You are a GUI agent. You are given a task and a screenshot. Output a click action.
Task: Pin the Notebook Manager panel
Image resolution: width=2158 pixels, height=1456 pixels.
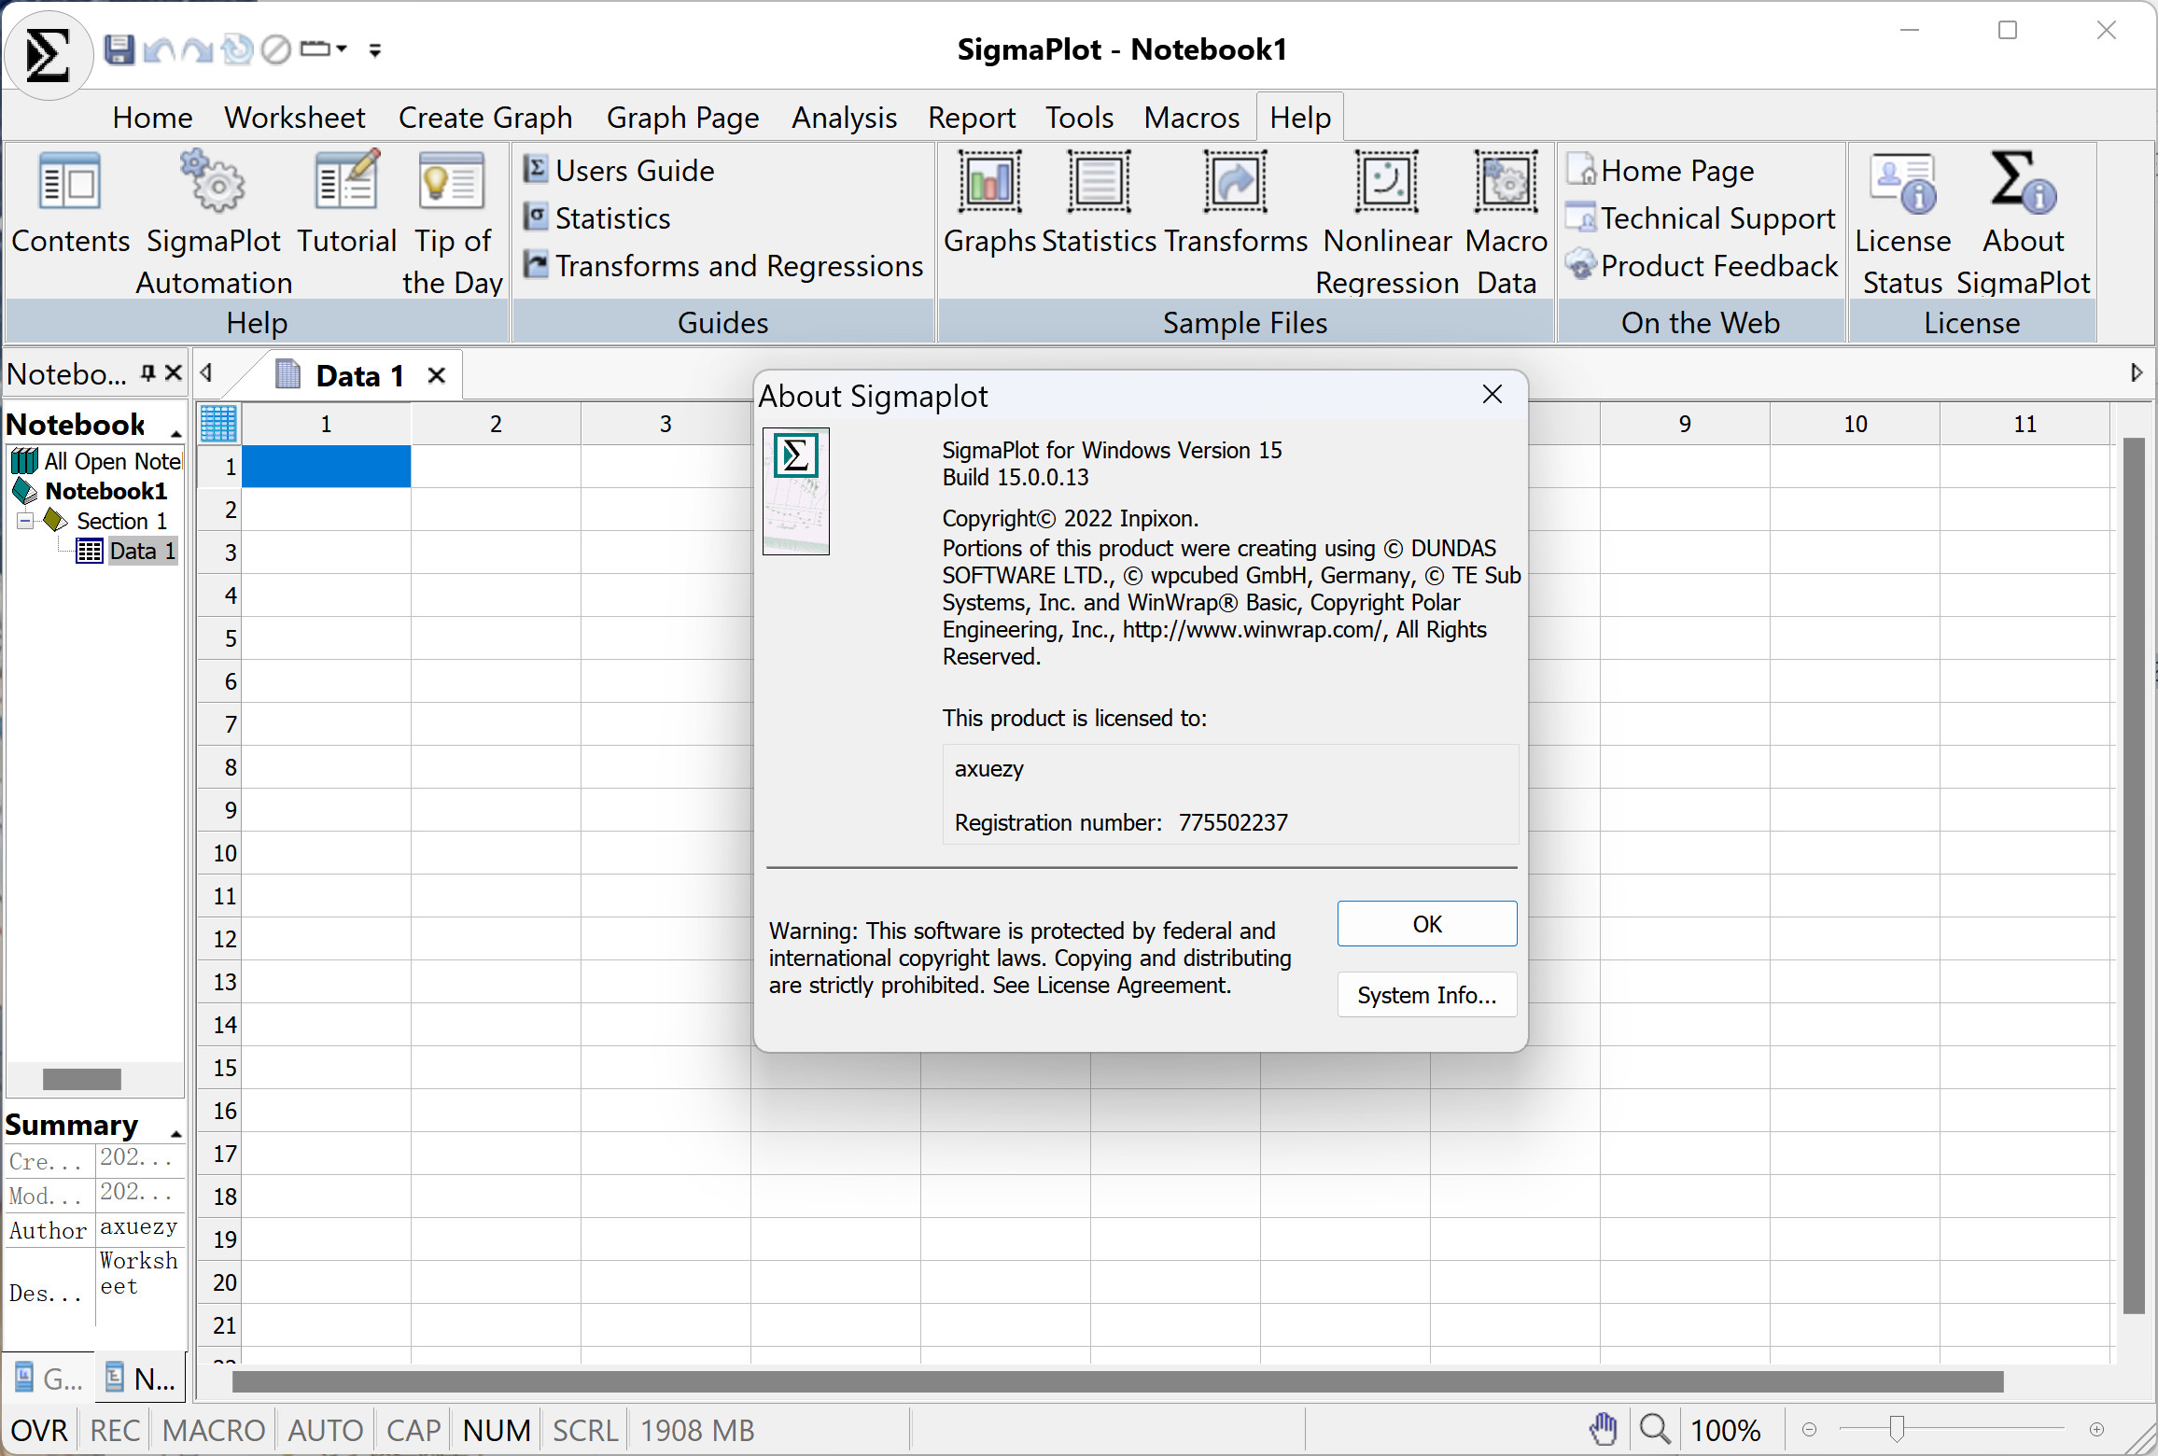[147, 373]
